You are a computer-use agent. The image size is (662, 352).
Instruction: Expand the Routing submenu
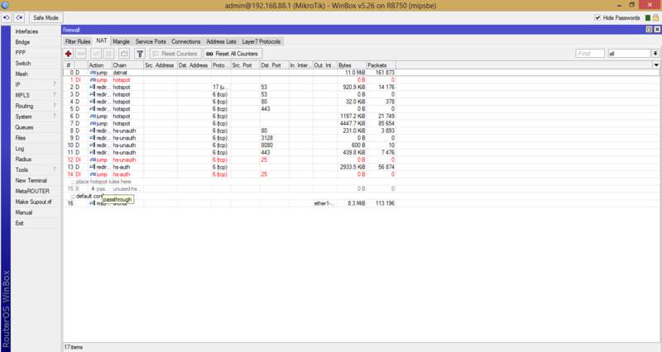(36, 106)
